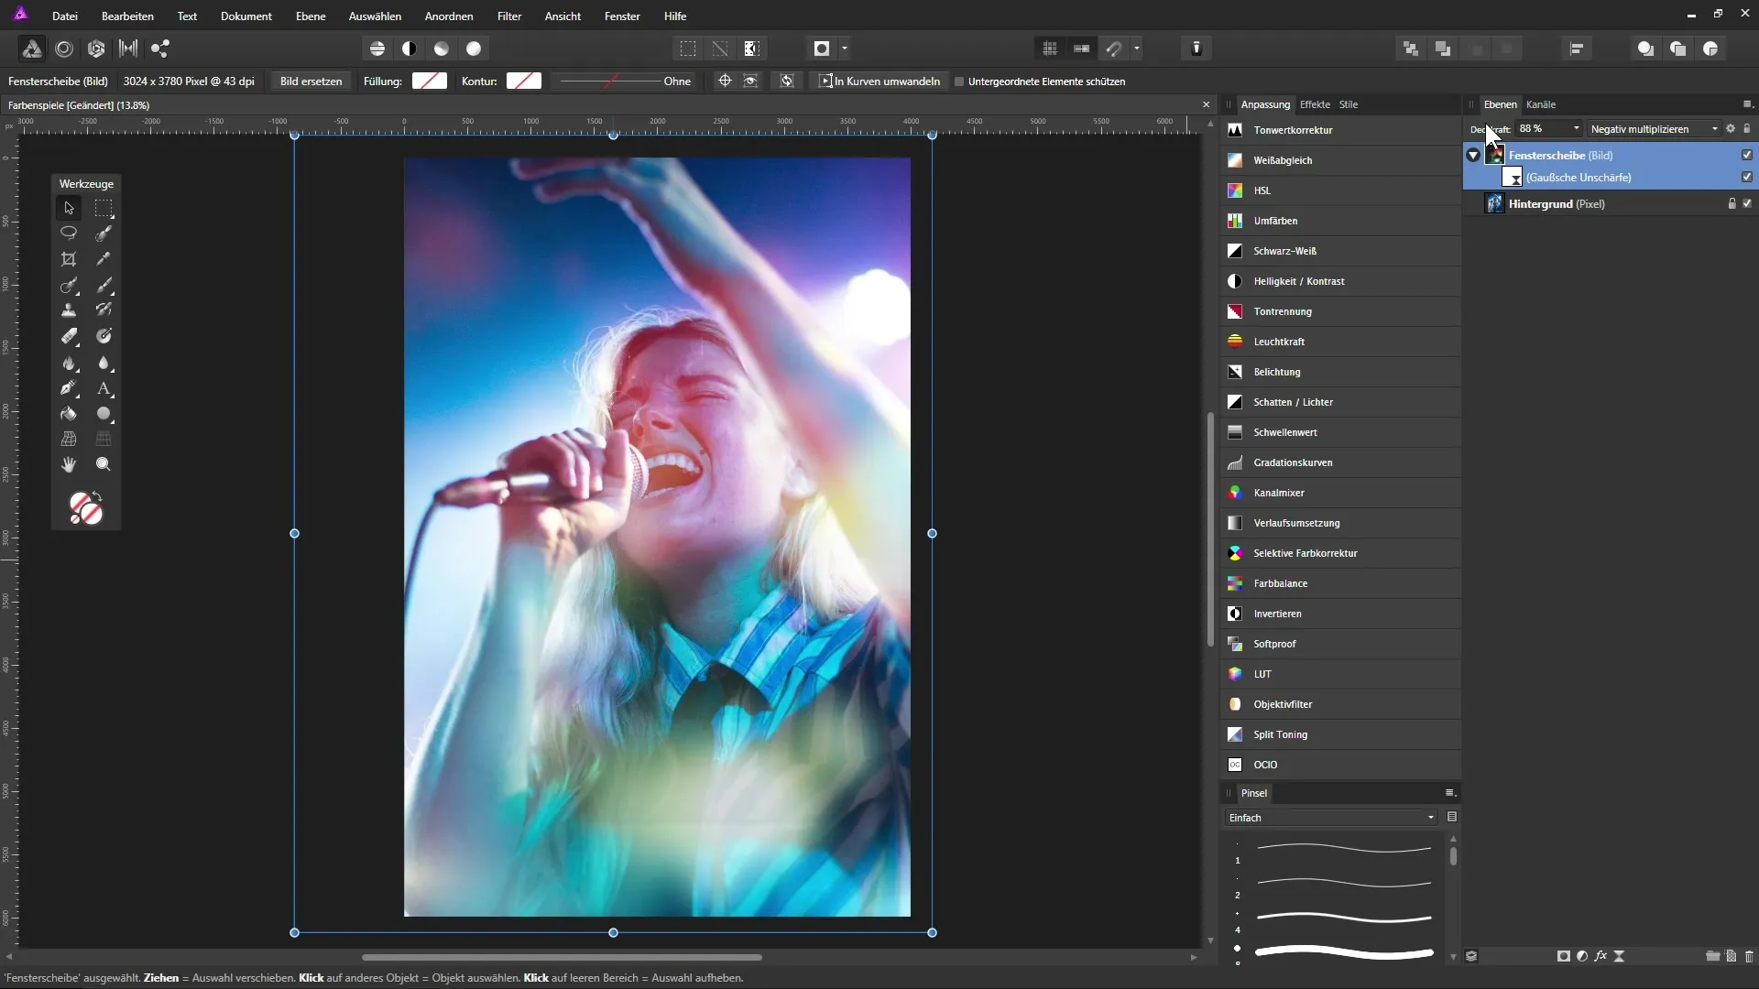
Task: Choose the selection brush tool
Action: 104,234
